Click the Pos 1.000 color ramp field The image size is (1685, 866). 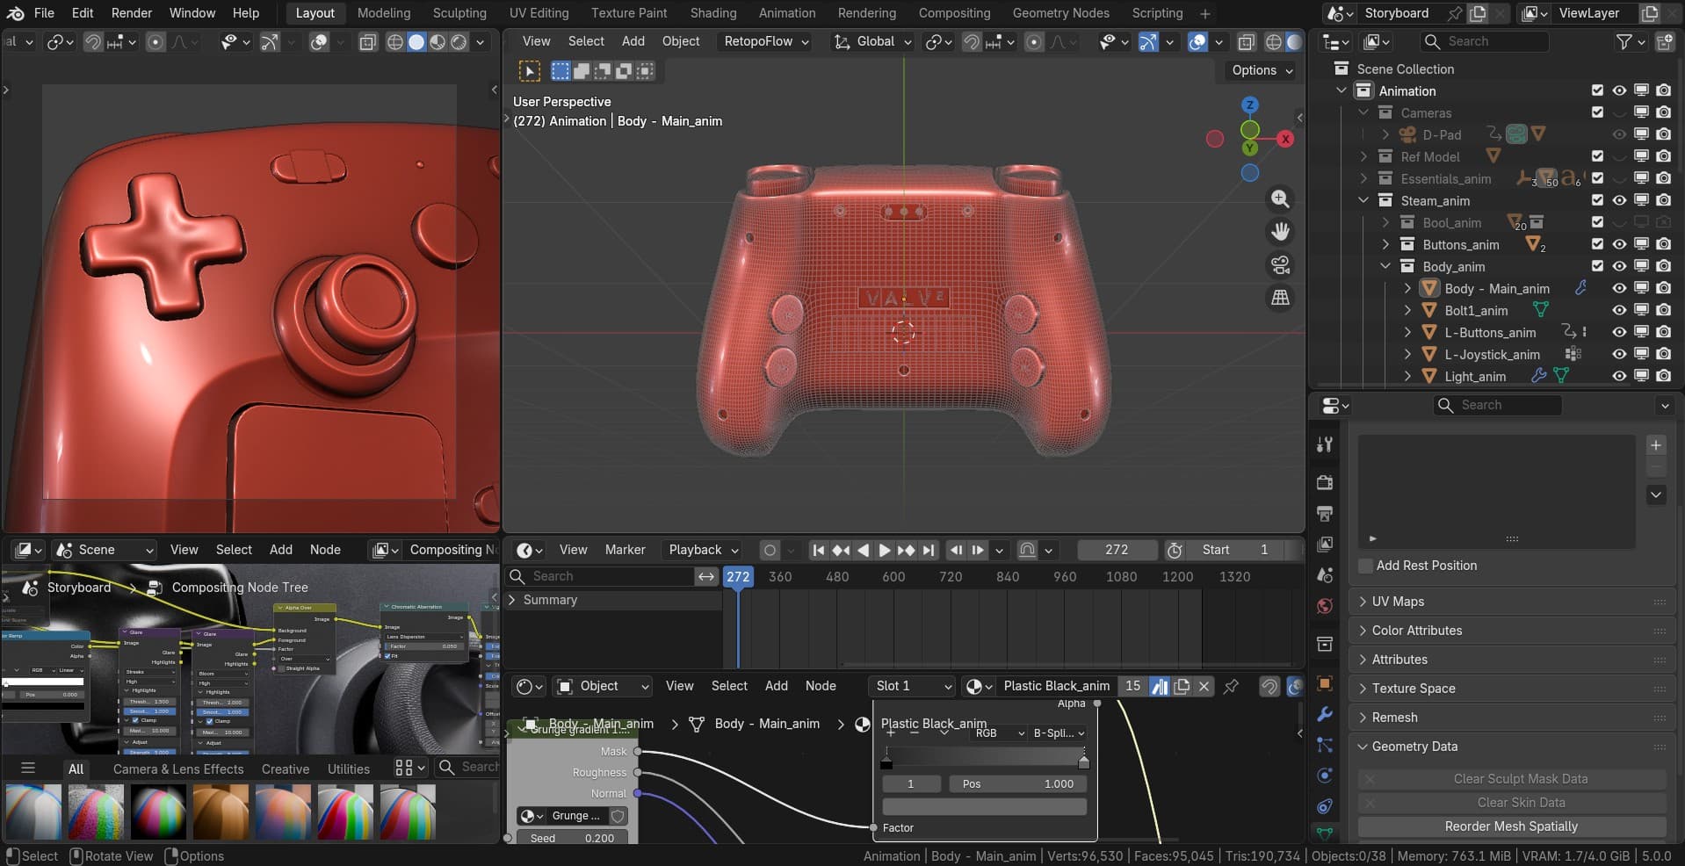1017,783
